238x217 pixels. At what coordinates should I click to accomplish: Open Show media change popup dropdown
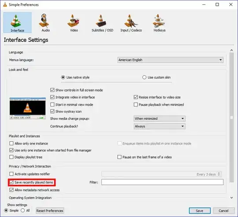(x=160, y=118)
